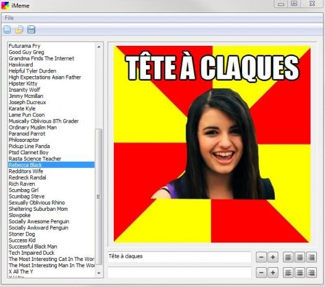325x287 pixels.
Task: Click the top caption field containing 'Tête à claques'
Action: pyautogui.click(x=180, y=257)
